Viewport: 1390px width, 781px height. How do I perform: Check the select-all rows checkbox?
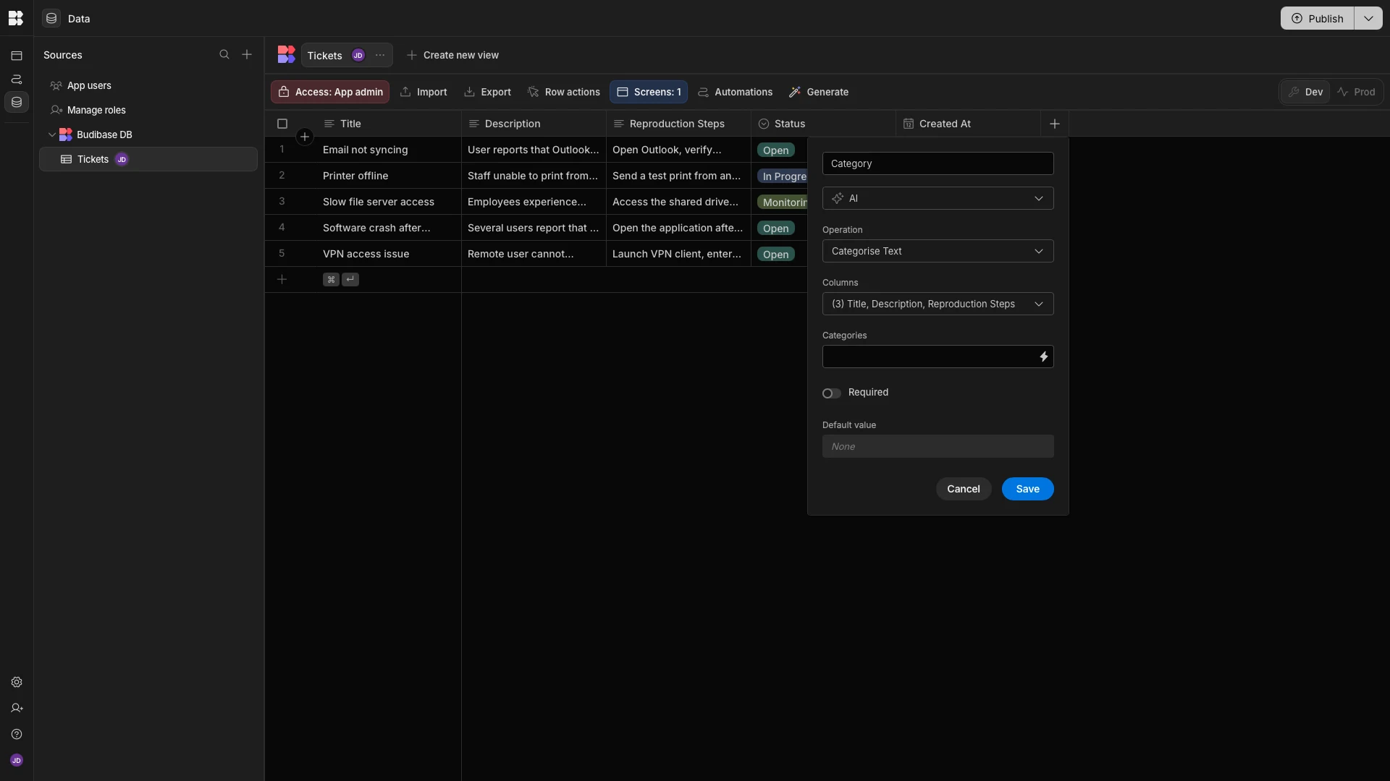point(282,124)
